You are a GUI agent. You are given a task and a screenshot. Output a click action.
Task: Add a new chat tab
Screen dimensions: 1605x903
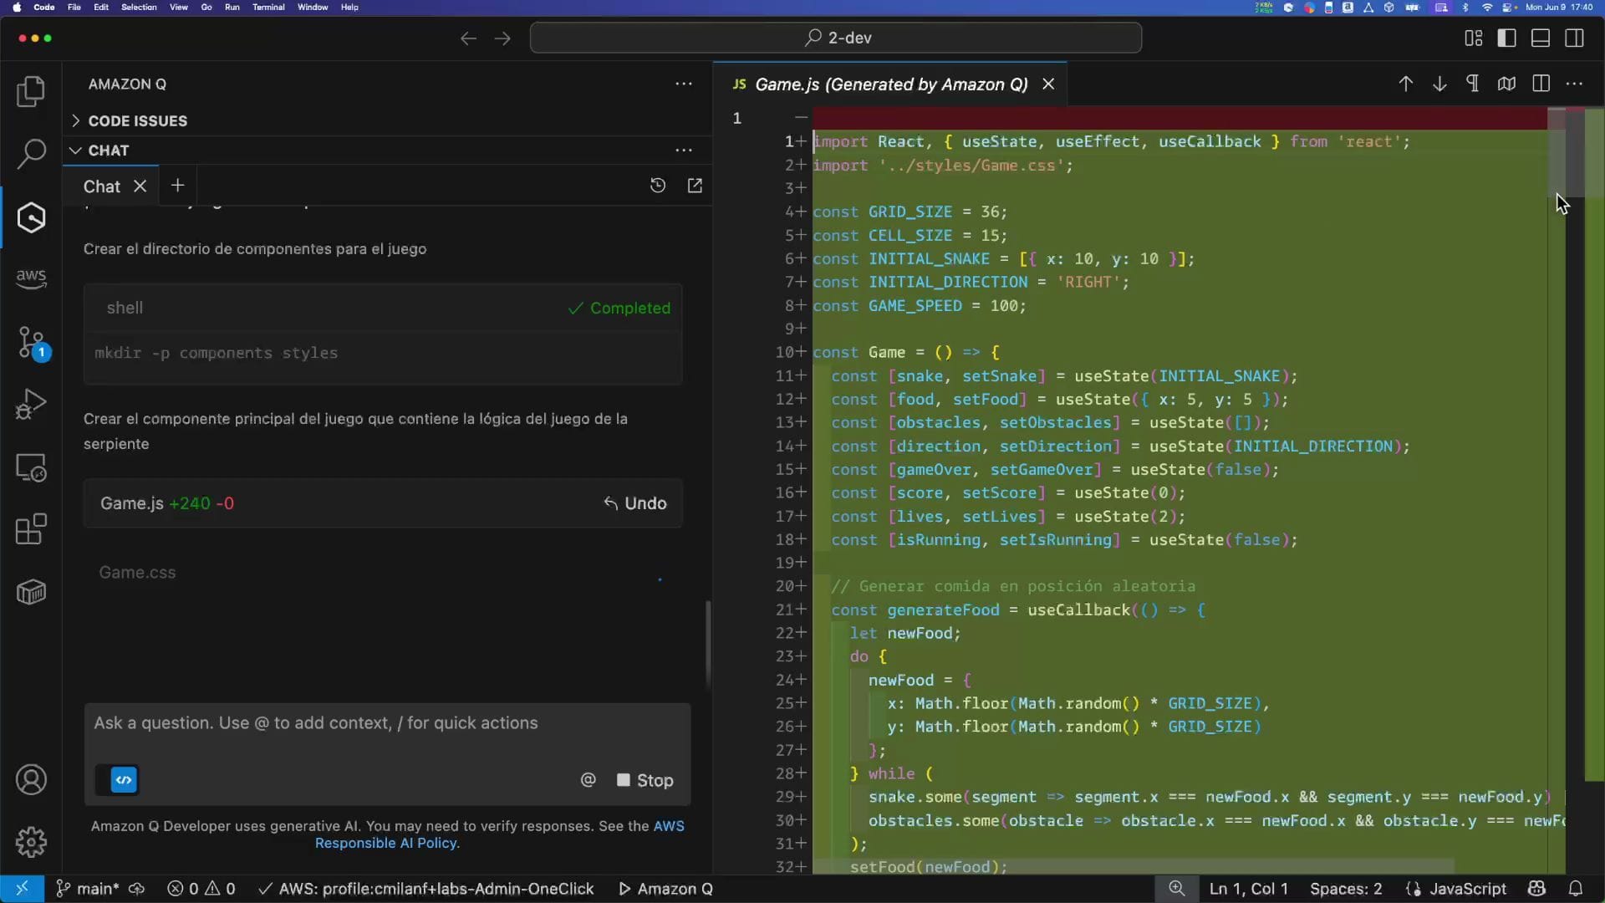(x=177, y=186)
